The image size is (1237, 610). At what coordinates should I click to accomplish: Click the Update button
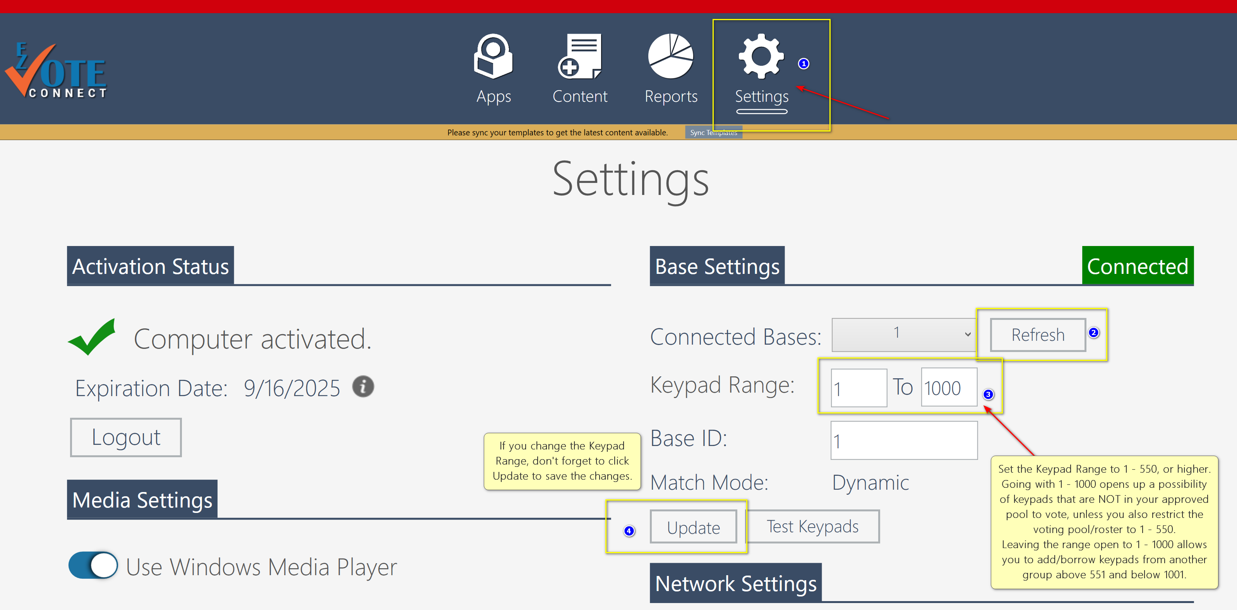pos(693,527)
